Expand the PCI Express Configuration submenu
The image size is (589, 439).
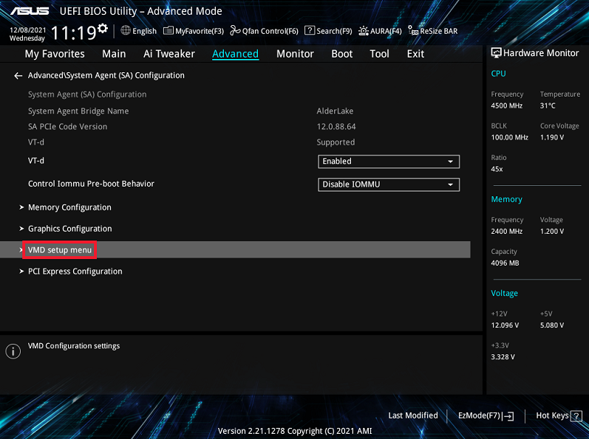coord(75,272)
